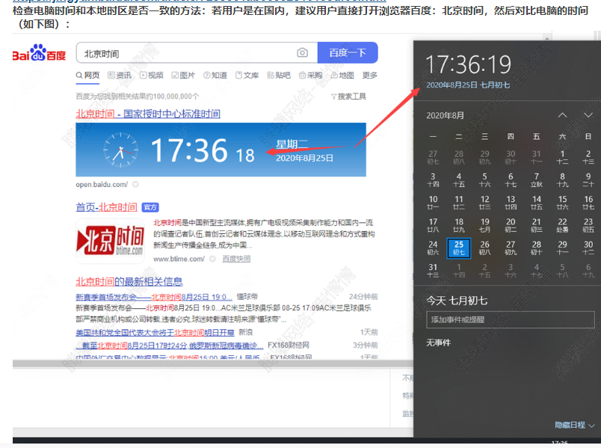Go to next month with down arrow
This screenshot has width=601, height=448.
[588, 115]
